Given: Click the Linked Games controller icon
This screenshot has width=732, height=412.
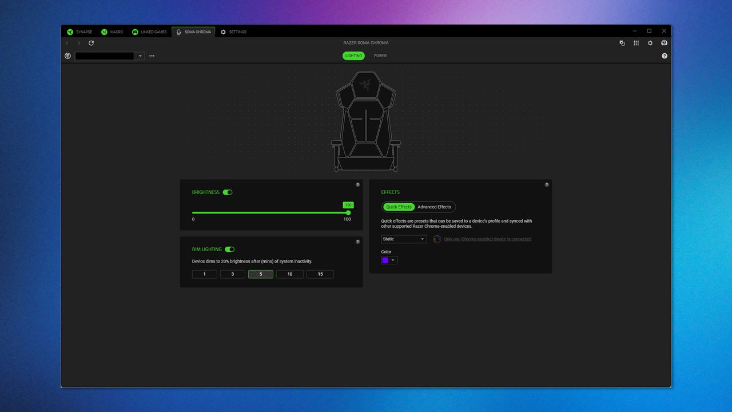Looking at the screenshot, I should click(x=135, y=32).
